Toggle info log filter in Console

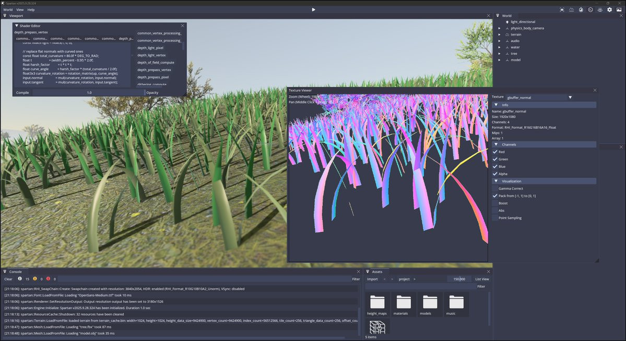[x=20, y=279]
